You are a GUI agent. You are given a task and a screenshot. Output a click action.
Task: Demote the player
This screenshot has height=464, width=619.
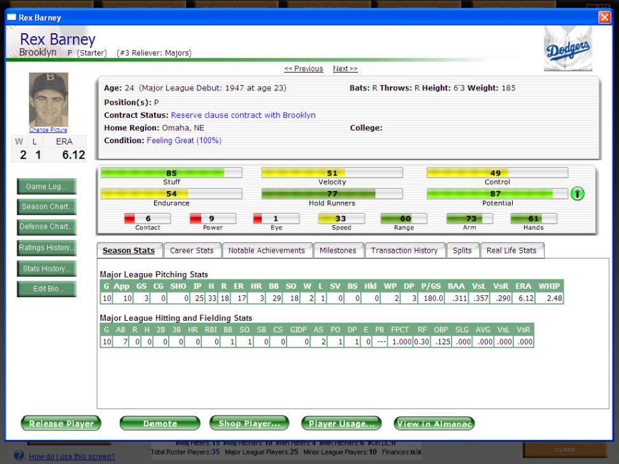pos(160,423)
